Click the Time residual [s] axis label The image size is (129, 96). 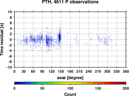2,40
